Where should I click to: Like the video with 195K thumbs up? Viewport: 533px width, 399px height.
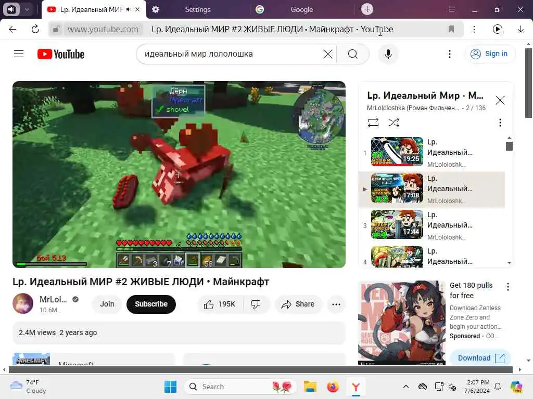click(220, 304)
